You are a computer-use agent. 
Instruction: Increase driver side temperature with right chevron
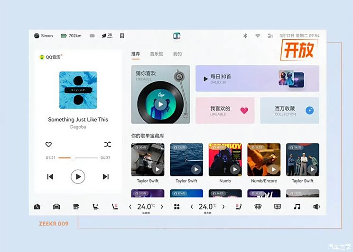point(162,207)
